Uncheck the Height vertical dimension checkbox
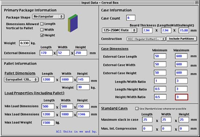The width and height of the screenshot is (200, 137). click(42, 35)
